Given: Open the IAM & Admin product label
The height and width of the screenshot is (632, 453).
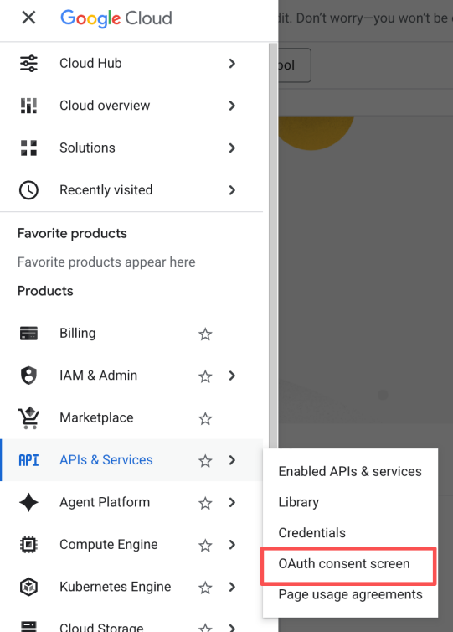Looking at the screenshot, I should 98,376.
